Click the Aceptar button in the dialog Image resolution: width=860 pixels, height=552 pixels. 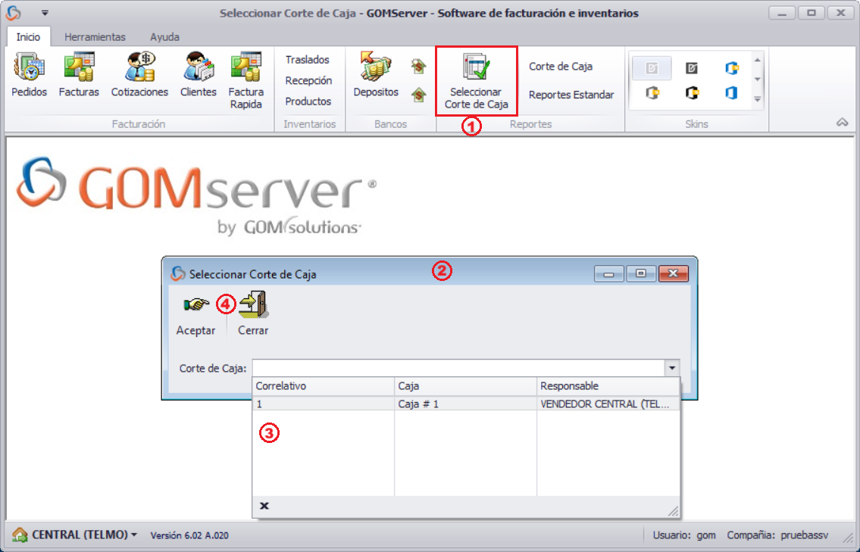coord(195,312)
